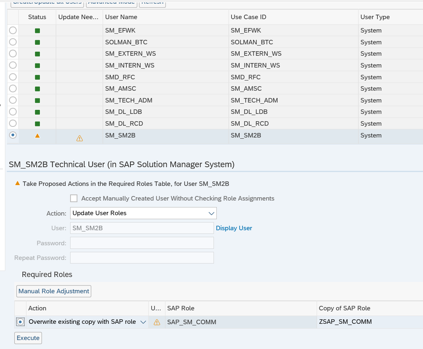Click into the Password input field
The width and height of the screenshot is (423, 349).
pos(142,243)
